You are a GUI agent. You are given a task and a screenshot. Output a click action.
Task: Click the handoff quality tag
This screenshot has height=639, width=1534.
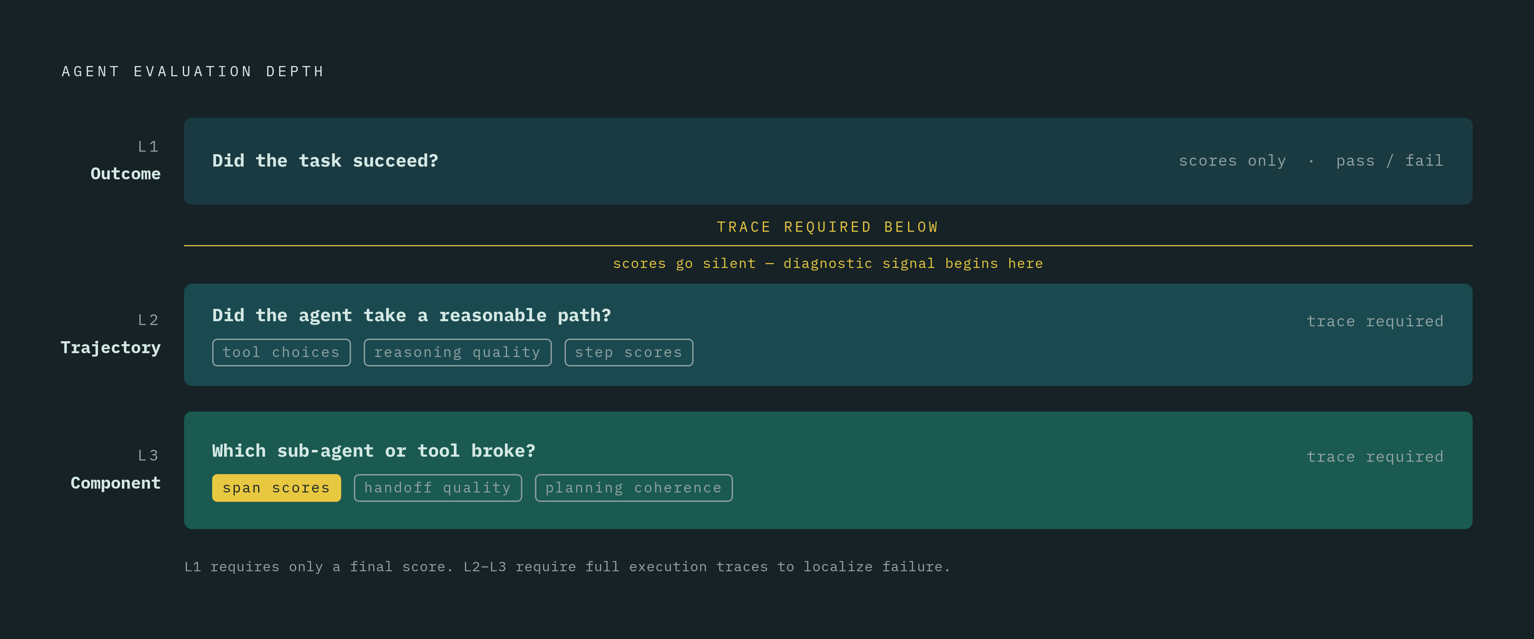click(x=438, y=488)
